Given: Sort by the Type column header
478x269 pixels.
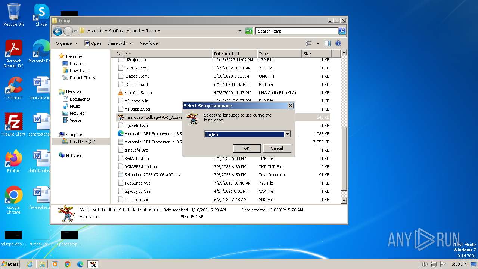Looking at the screenshot, I should [279, 54].
